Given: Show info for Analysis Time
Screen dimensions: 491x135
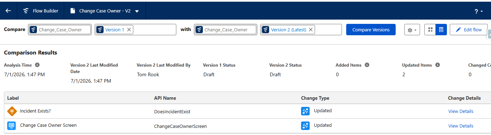Looking at the screenshot, I should click(37, 65).
